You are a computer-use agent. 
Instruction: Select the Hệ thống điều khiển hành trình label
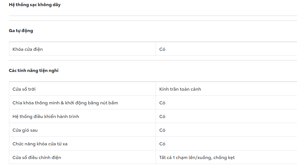click(x=46, y=117)
